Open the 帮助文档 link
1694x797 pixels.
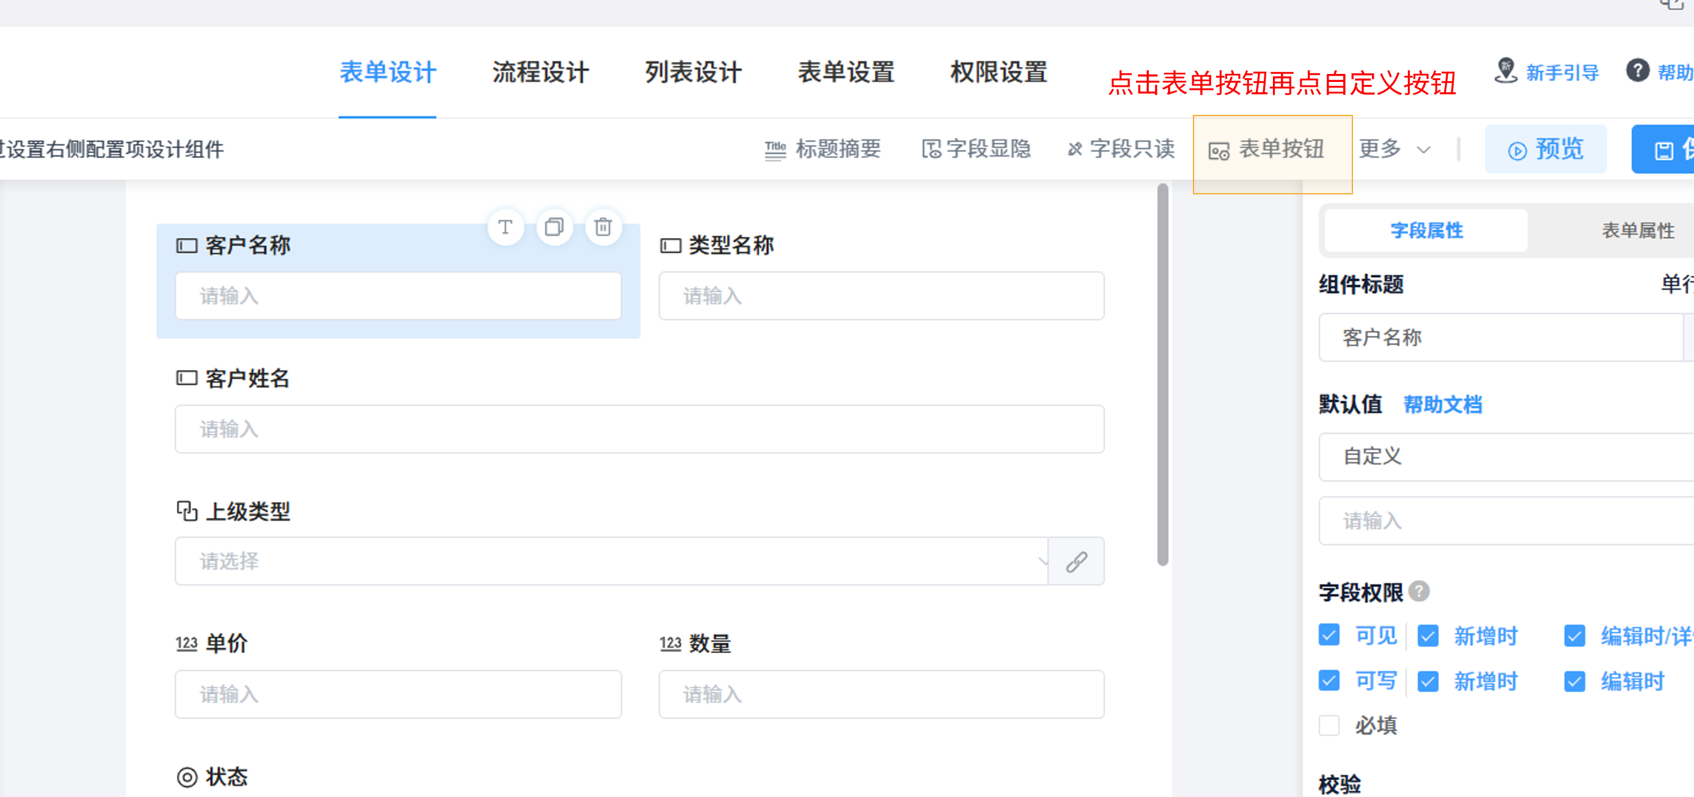pyautogui.click(x=1443, y=405)
